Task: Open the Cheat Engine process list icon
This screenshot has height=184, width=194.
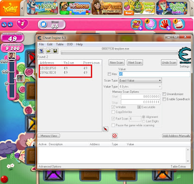Action: click(x=41, y=51)
